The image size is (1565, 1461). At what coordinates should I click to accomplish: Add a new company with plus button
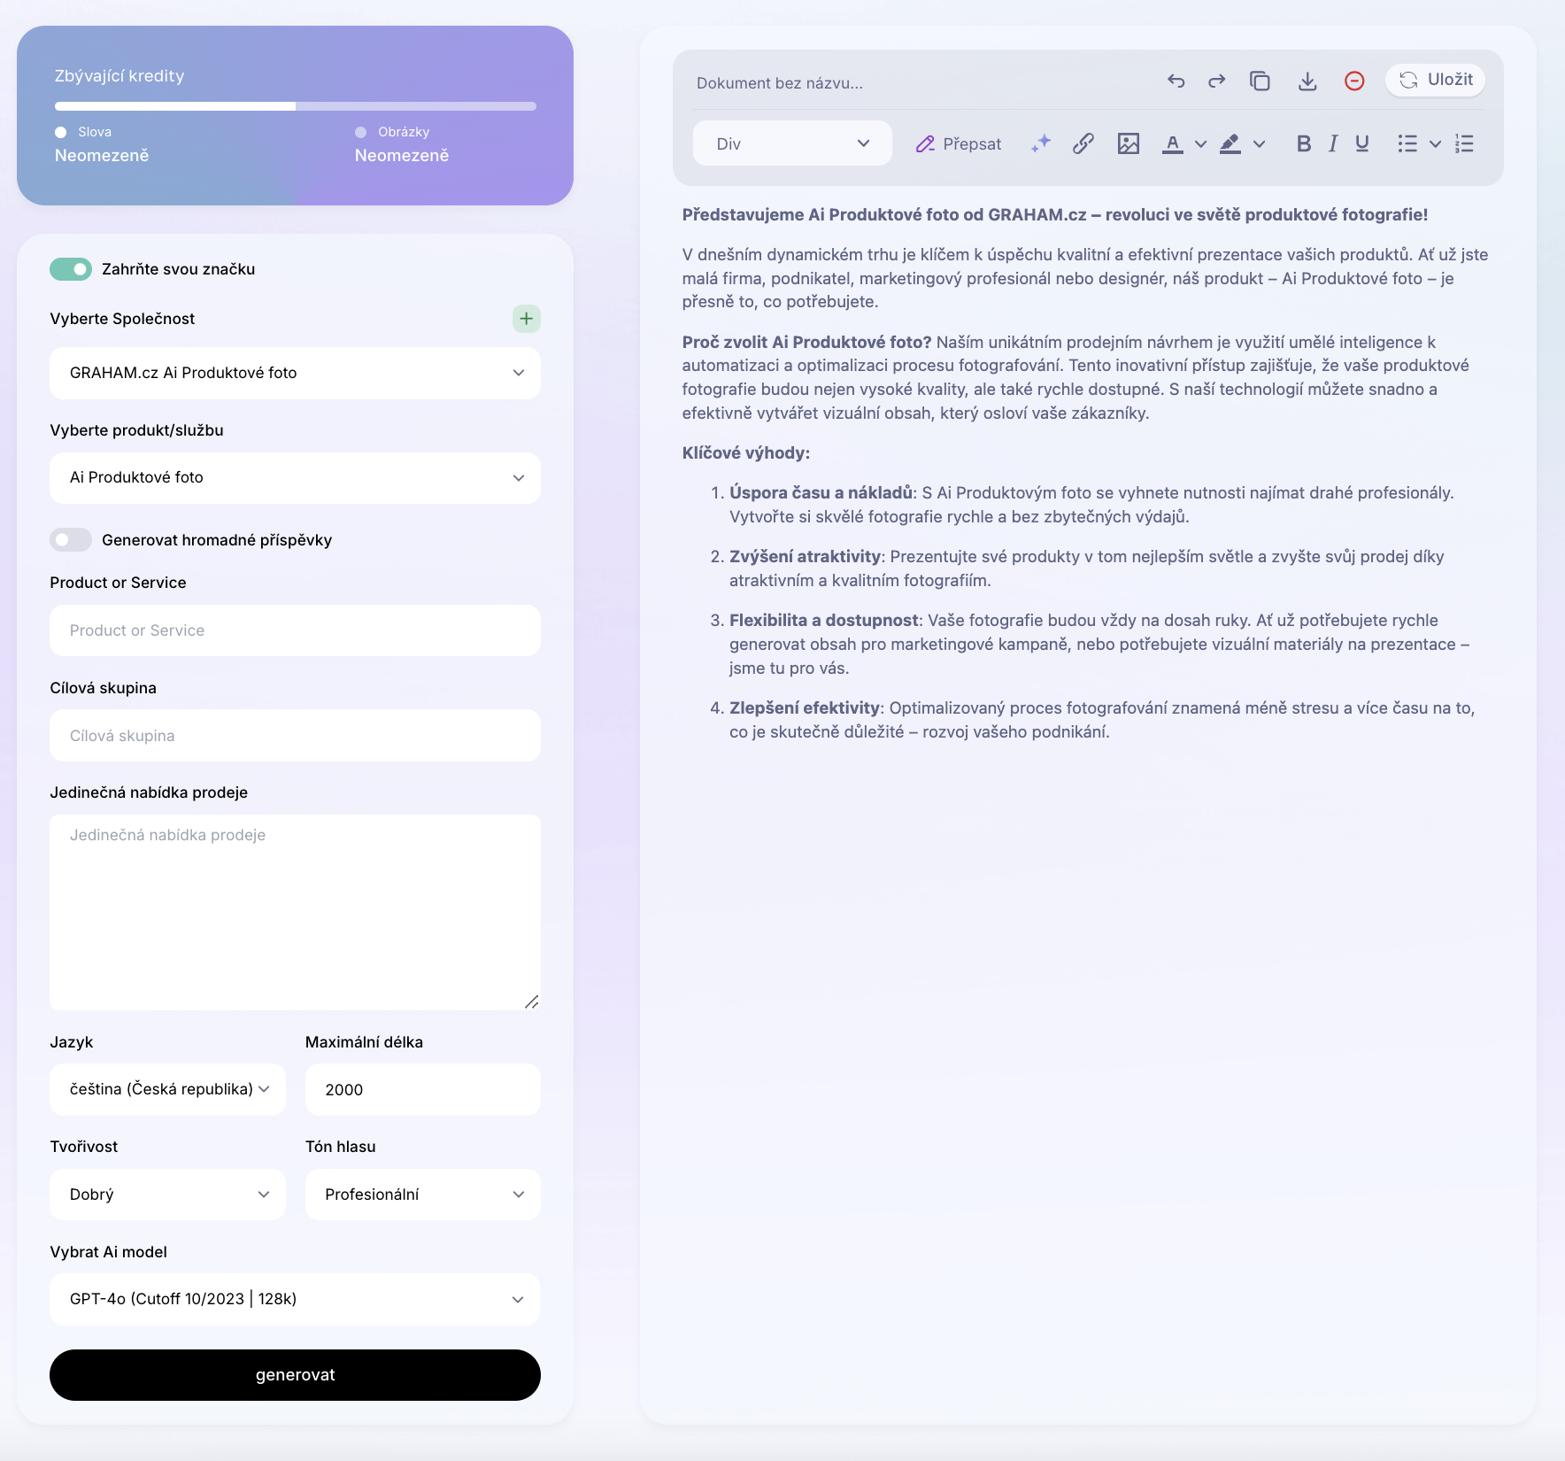(x=527, y=319)
